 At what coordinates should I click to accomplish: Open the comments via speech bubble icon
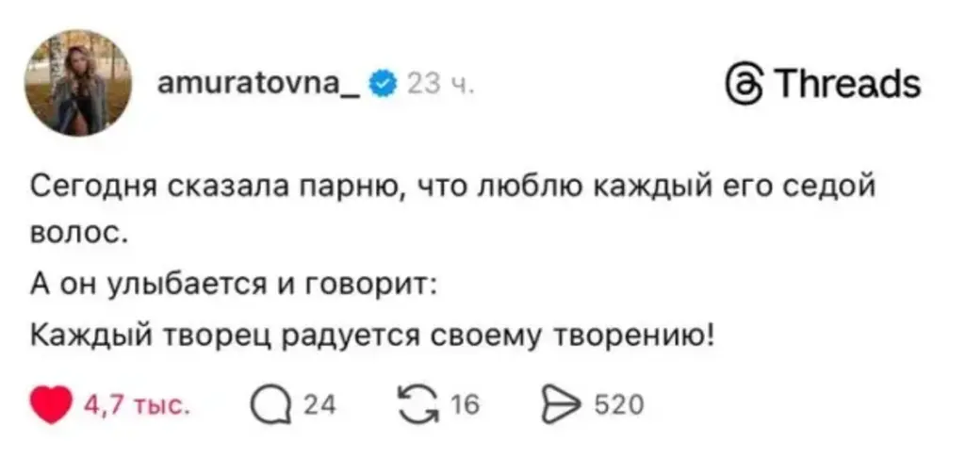pyautogui.click(x=270, y=405)
